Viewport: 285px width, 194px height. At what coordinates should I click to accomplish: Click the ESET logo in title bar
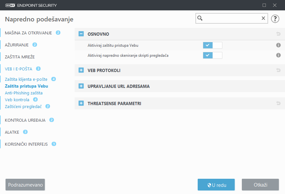tap(10, 5)
